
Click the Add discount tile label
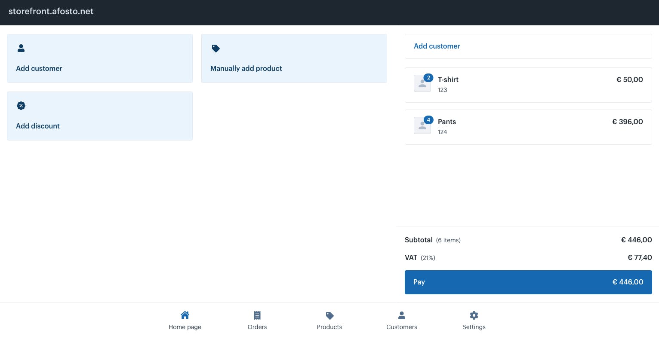coord(38,126)
